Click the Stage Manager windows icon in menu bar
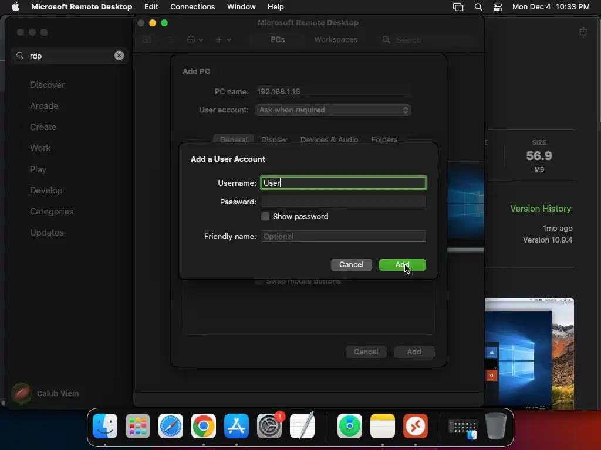601x450 pixels. click(458, 7)
